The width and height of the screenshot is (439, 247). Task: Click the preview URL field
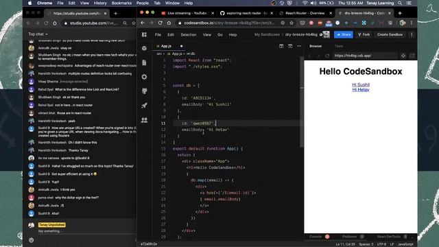tap(365, 56)
